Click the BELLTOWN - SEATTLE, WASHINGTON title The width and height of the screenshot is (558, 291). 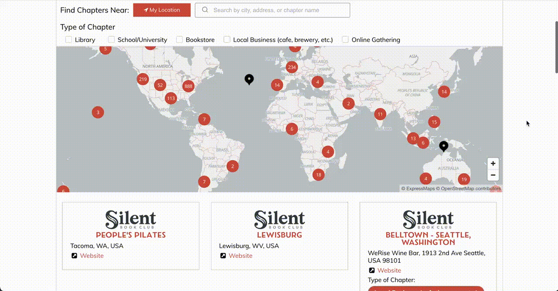coord(428,238)
